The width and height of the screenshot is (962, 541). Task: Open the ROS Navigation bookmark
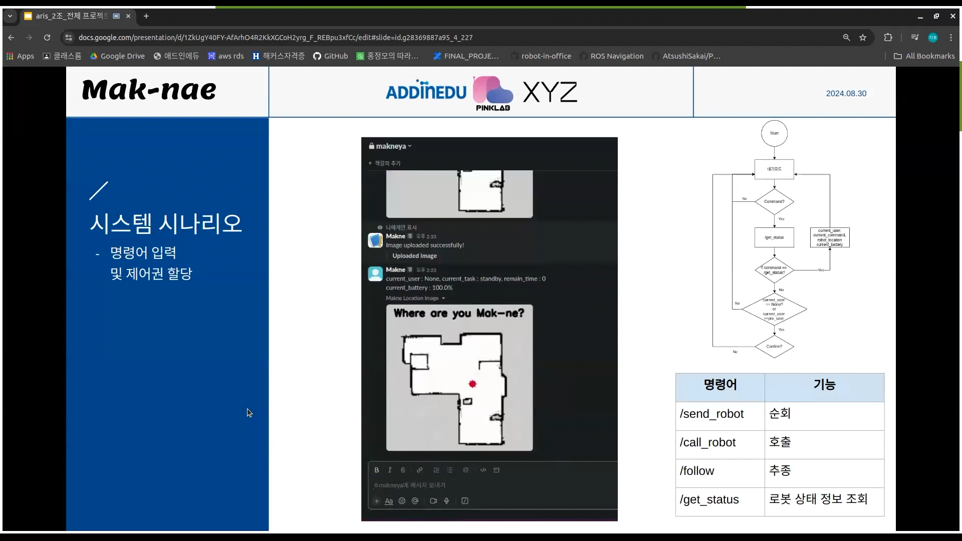coord(612,56)
